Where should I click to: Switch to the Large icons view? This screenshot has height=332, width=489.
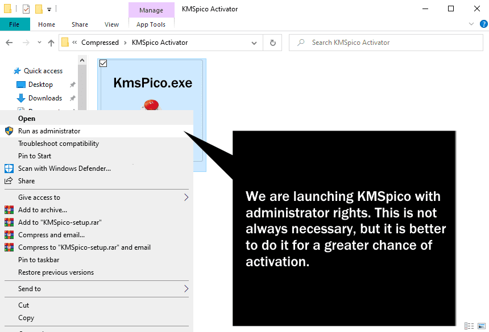pyautogui.click(x=482, y=326)
